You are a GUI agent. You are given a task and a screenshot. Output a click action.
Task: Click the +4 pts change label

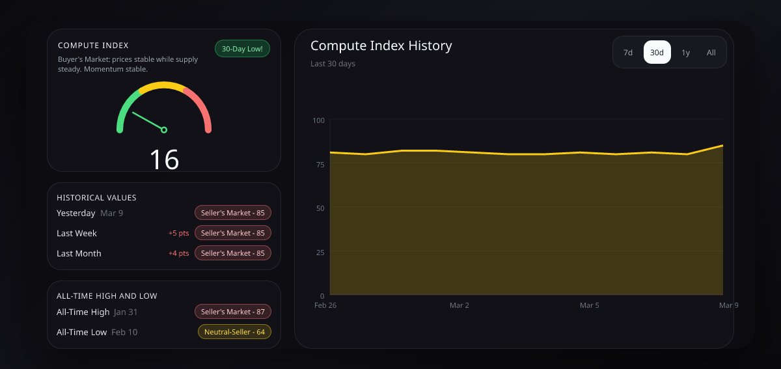178,253
